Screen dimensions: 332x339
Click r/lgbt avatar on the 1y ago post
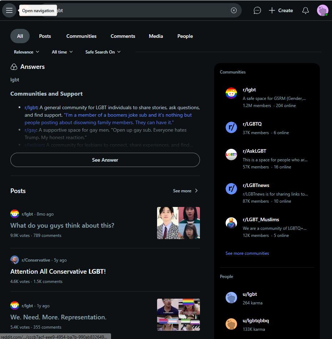(x=15, y=305)
